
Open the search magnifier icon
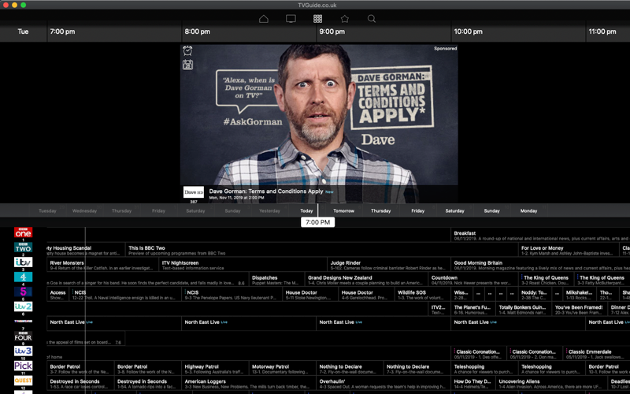click(372, 19)
